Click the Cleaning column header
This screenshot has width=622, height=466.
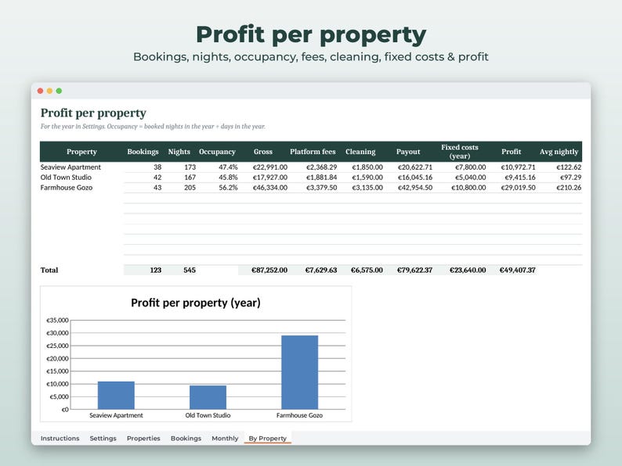[360, 152]
